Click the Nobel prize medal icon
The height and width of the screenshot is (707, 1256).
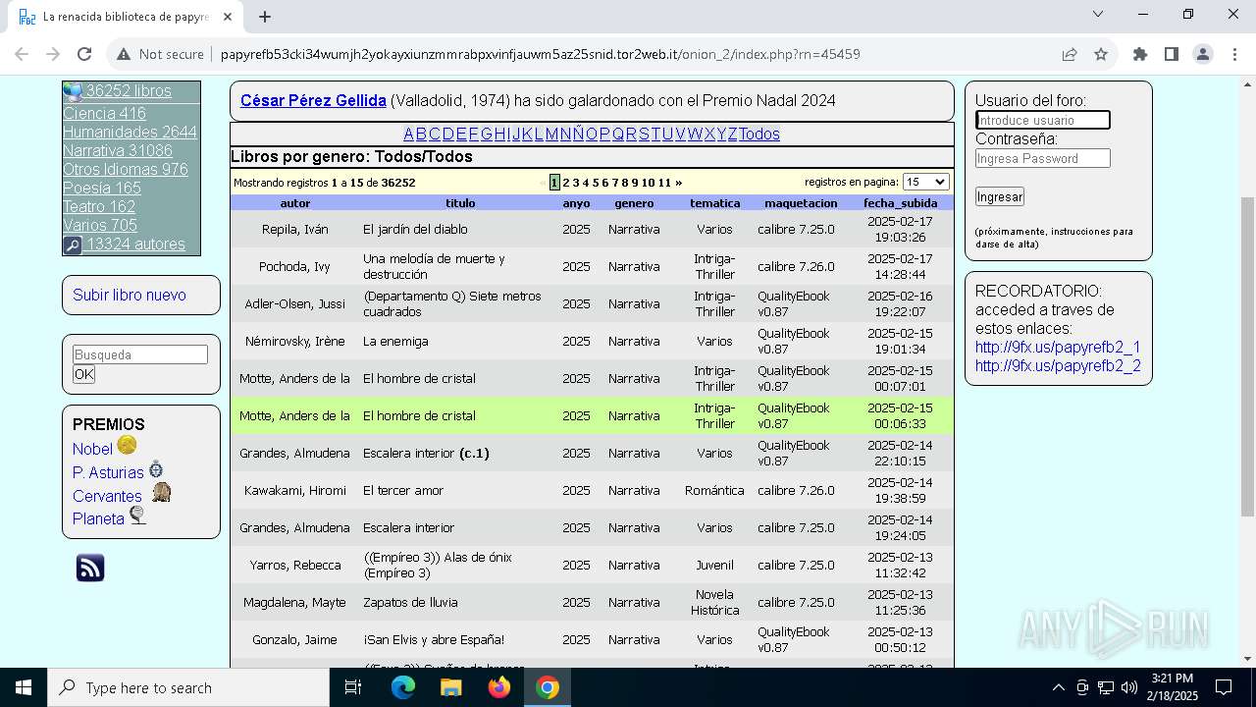[x=127, y=446]
